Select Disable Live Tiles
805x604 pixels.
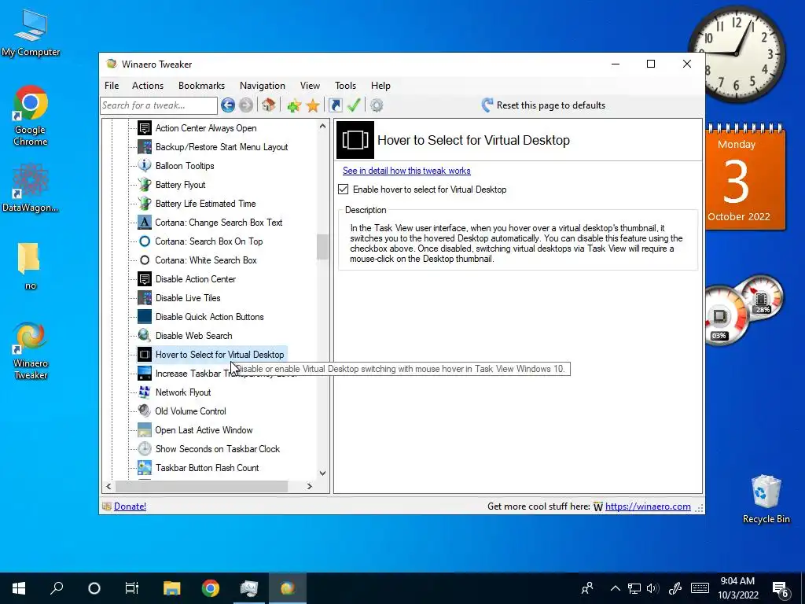[x=188, y=298]
